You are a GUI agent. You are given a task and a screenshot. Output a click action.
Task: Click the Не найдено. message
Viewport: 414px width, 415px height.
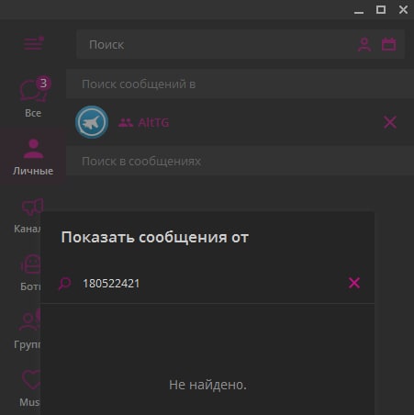click(207, 385)
